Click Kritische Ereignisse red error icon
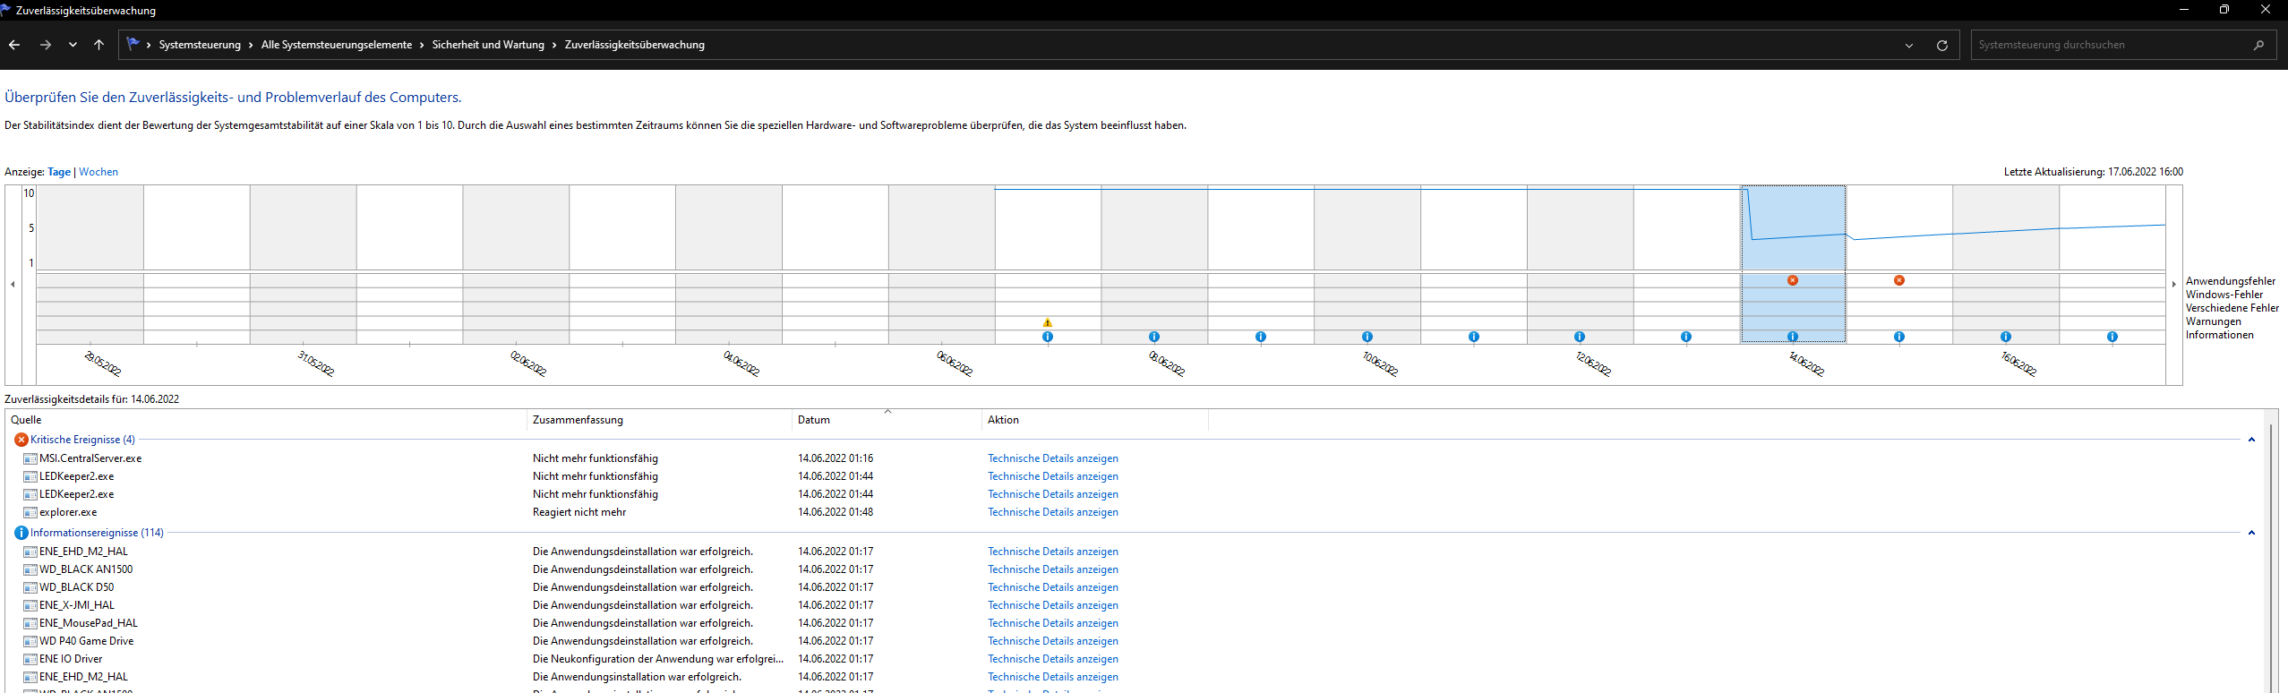The height and width of the screenshot is (693, 2288). pyautogui.click(x=21, y=440)
